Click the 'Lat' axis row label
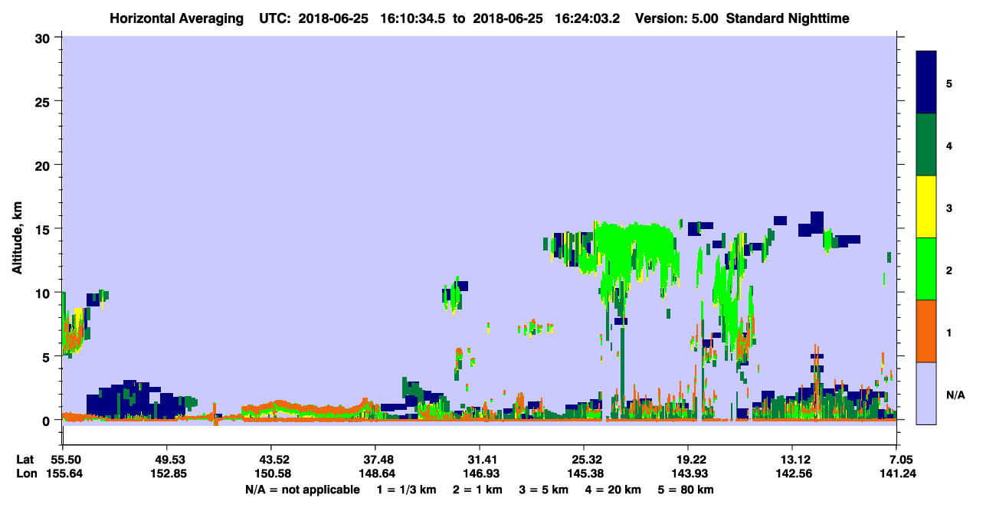Image resolution: width=996 pixels, height=511 pixels. tap(25, 460)
